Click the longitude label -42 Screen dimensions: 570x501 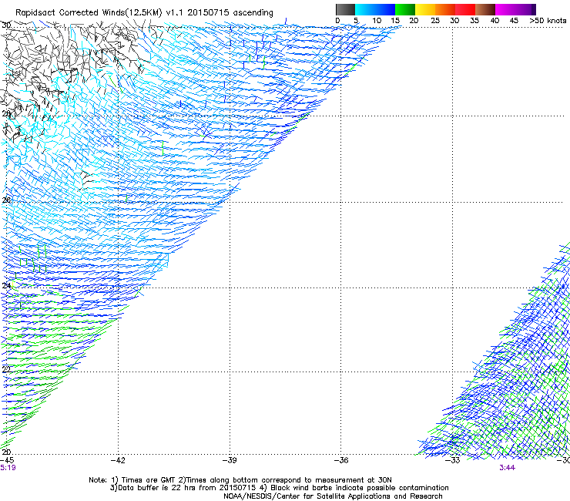click(118, 460)
